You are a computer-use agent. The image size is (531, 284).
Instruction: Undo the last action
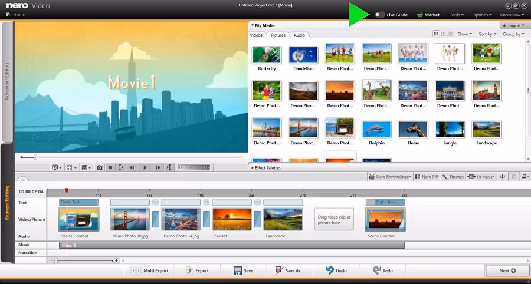tap(336, 271)
